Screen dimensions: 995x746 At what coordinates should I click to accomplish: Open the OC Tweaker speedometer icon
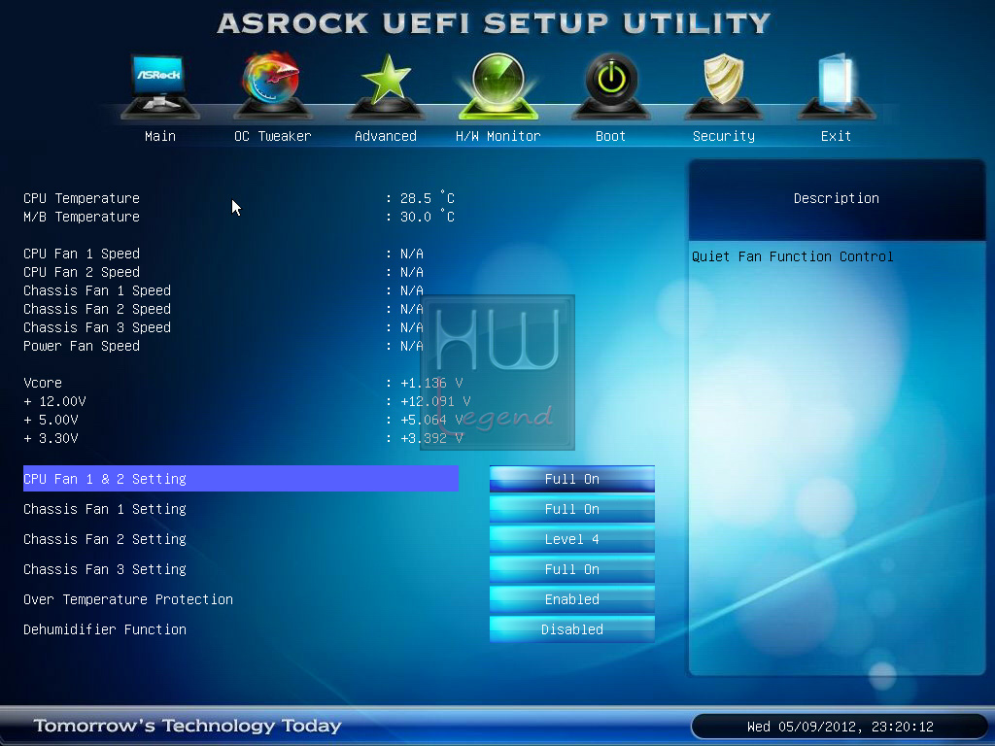pos(272,85)
